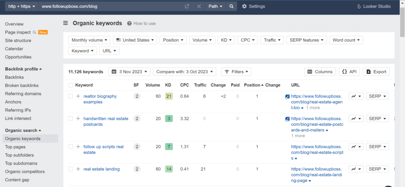Open United States country dropdown
405x187 pixels.
tap(135, 40)
